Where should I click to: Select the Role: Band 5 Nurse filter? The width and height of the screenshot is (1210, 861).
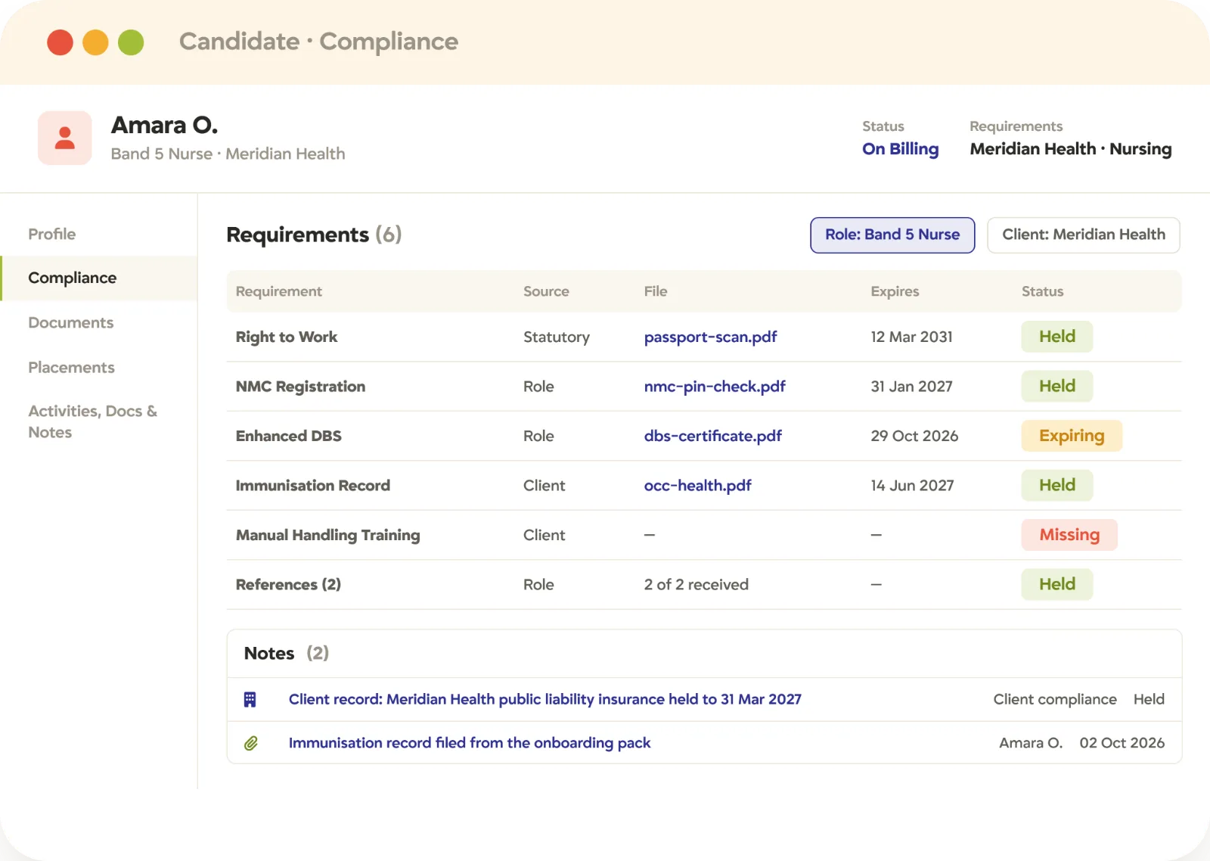pyautogui.click(x=892, y=235)
